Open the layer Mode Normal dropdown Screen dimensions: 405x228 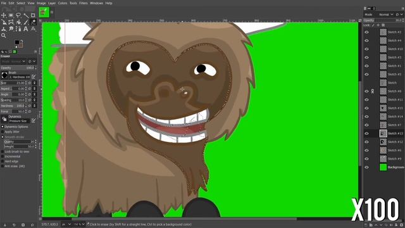[386, 15]
